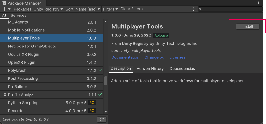Click the Package Manager window tab
The width and height of the screenshot is (266, 124).
pos(23,3)
